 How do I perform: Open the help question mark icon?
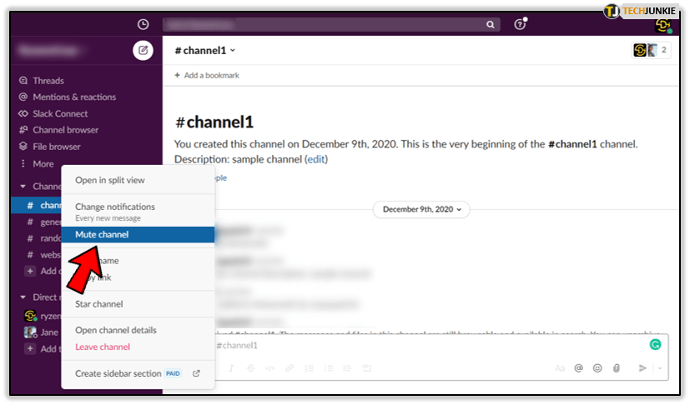[520, 24]
